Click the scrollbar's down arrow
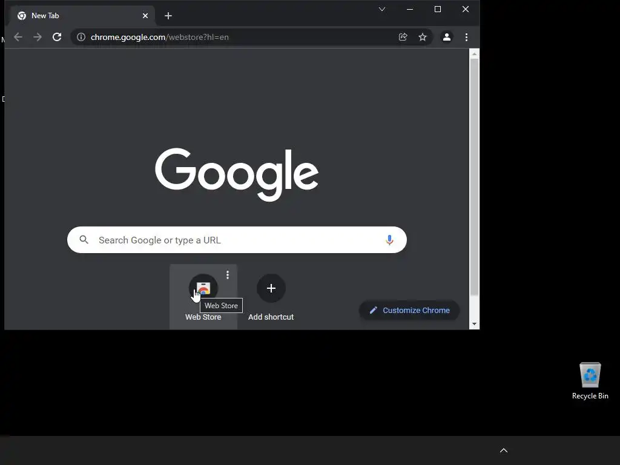 475,325
